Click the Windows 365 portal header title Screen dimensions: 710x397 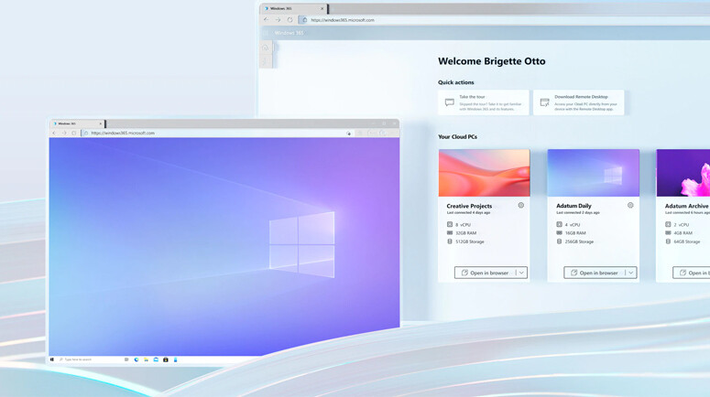[x=289, y=33]
